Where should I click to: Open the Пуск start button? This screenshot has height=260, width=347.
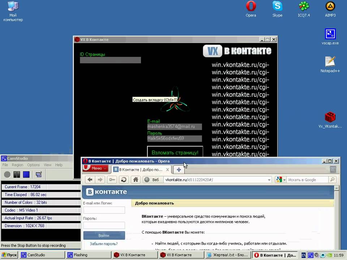click(9, 255)
